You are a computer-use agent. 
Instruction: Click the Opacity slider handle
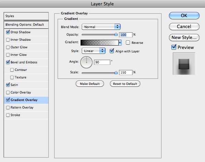pyautogui.click(x=116, y=34)
